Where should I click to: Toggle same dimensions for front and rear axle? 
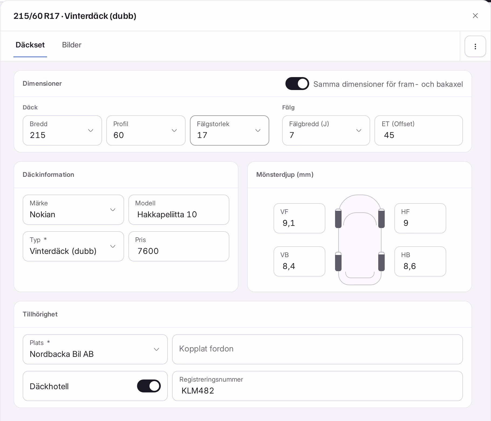pos(297,84)
